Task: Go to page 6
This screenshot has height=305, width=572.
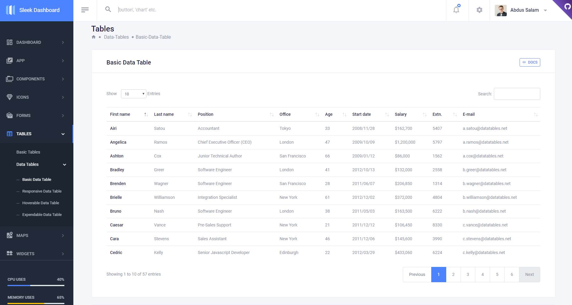Action: coord(512,274)
